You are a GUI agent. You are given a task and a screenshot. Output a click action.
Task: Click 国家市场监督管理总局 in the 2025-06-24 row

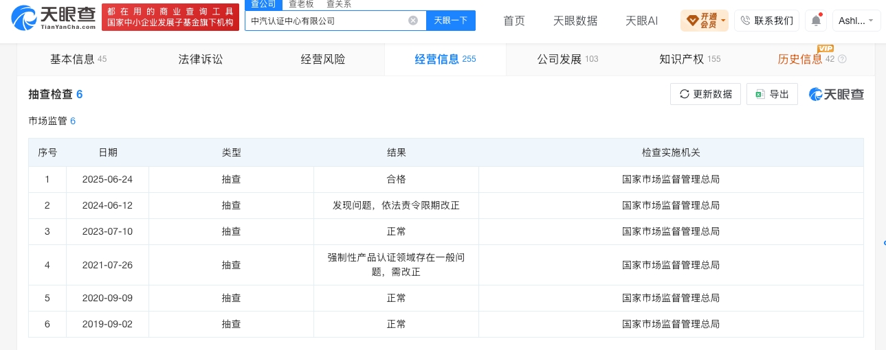tap(671, 179)
